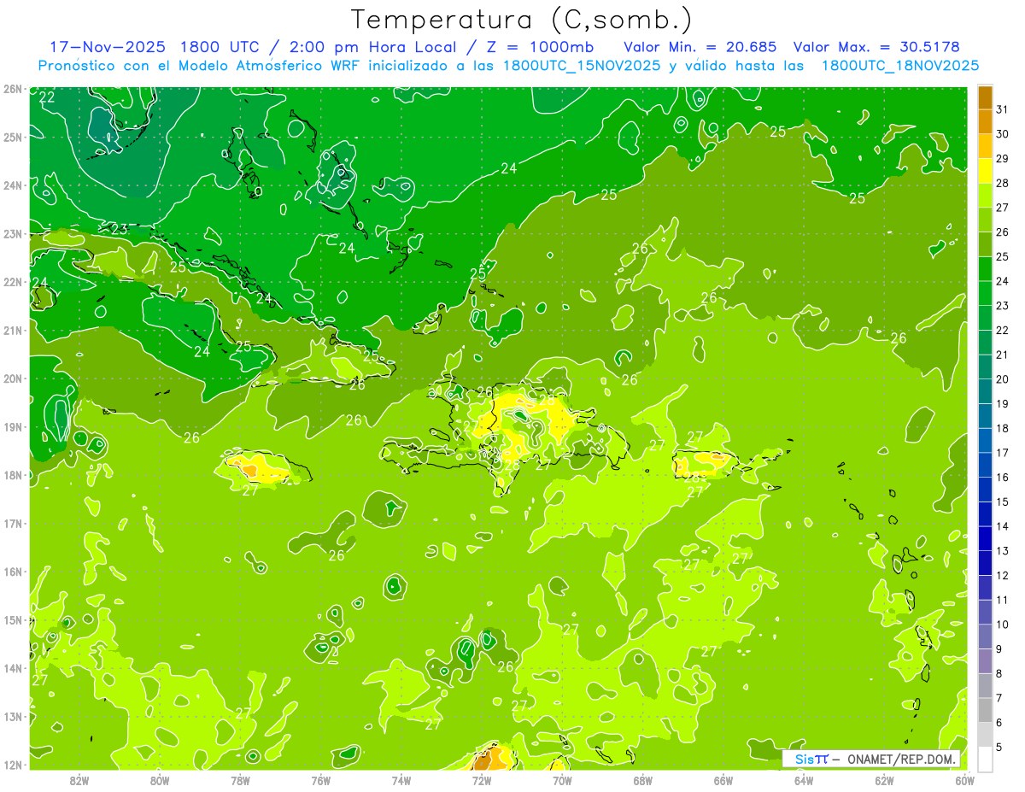
Task: Click the legend value '26' on the color scale
Action: [1003, 232]
